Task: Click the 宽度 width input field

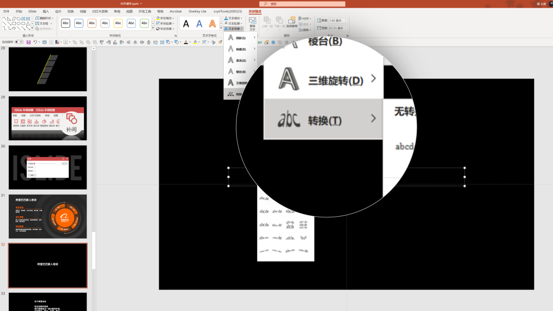Action: [336, 28]
